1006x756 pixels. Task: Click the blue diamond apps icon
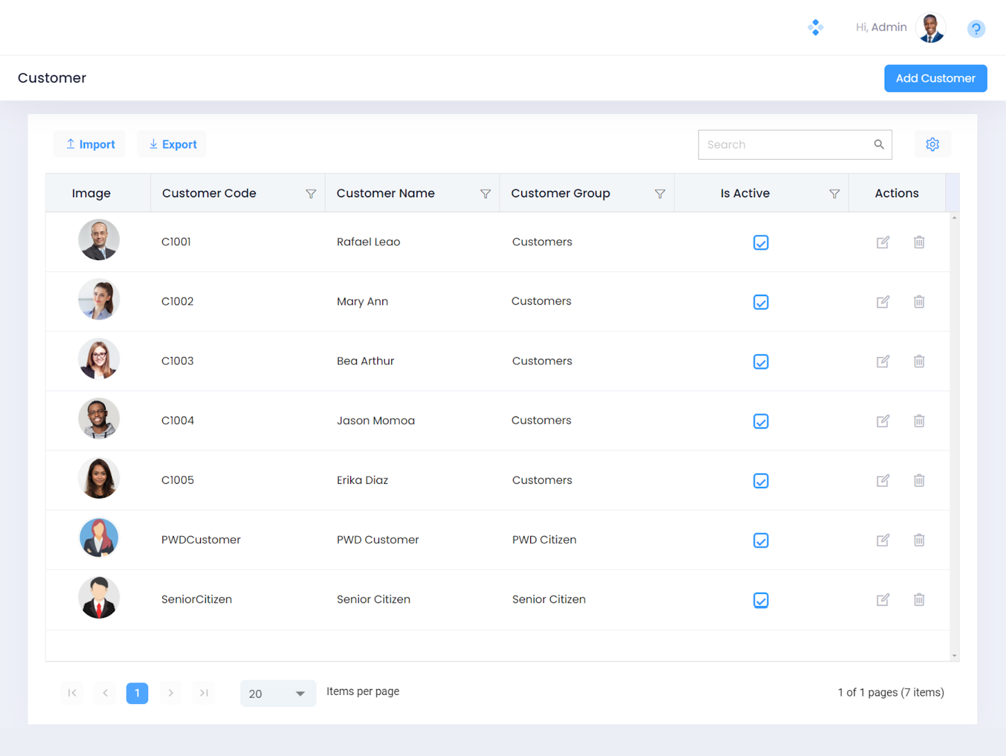(x=815, y=28)
